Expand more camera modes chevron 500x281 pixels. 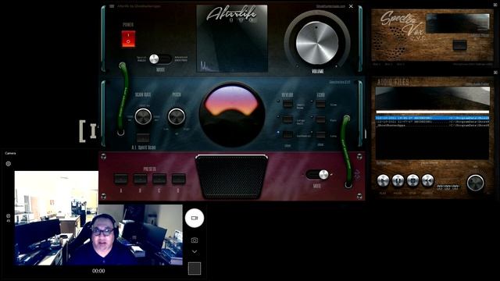tap(195, 251)
